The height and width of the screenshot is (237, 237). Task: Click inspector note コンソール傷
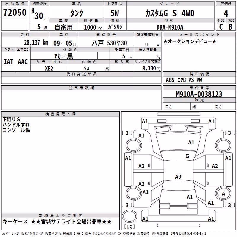pos(16,130)
